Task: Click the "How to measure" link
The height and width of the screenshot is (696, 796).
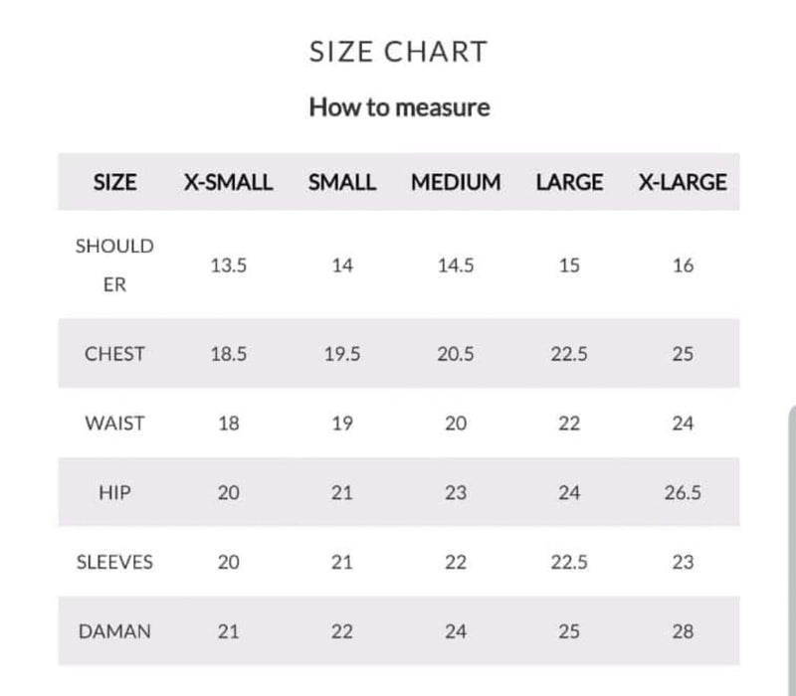Action: (x=399, y=107)
